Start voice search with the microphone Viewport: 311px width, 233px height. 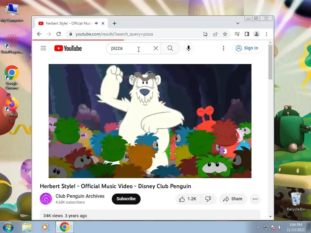coord(188,48)
